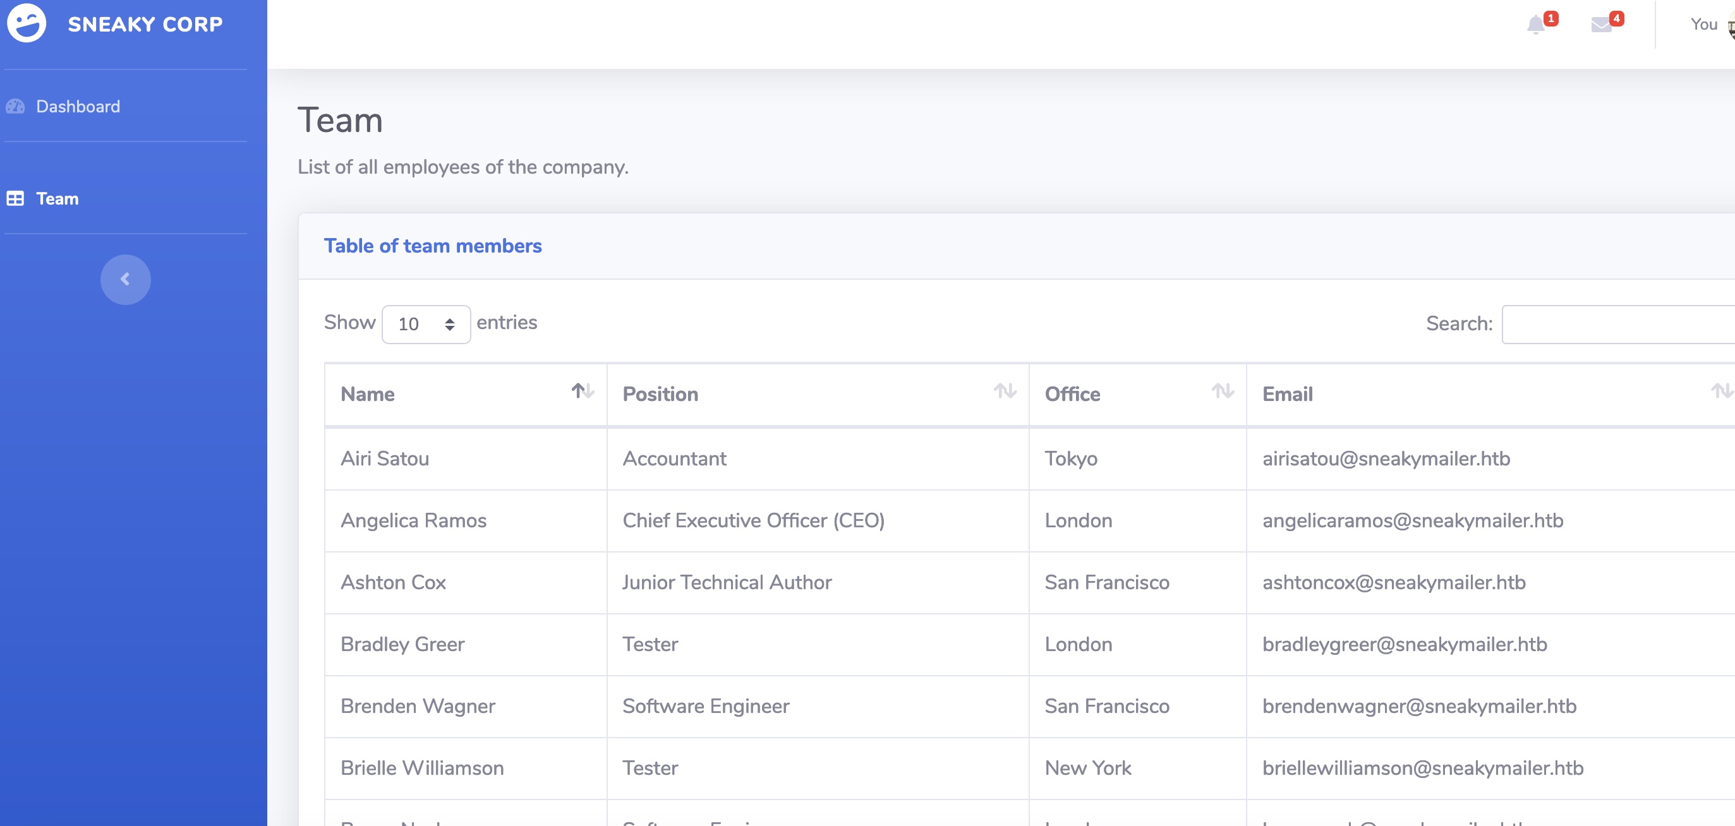Screen dimensions: 1735x826
Task: Open the You user profile menu
Action: click(x=1703, y=25)
